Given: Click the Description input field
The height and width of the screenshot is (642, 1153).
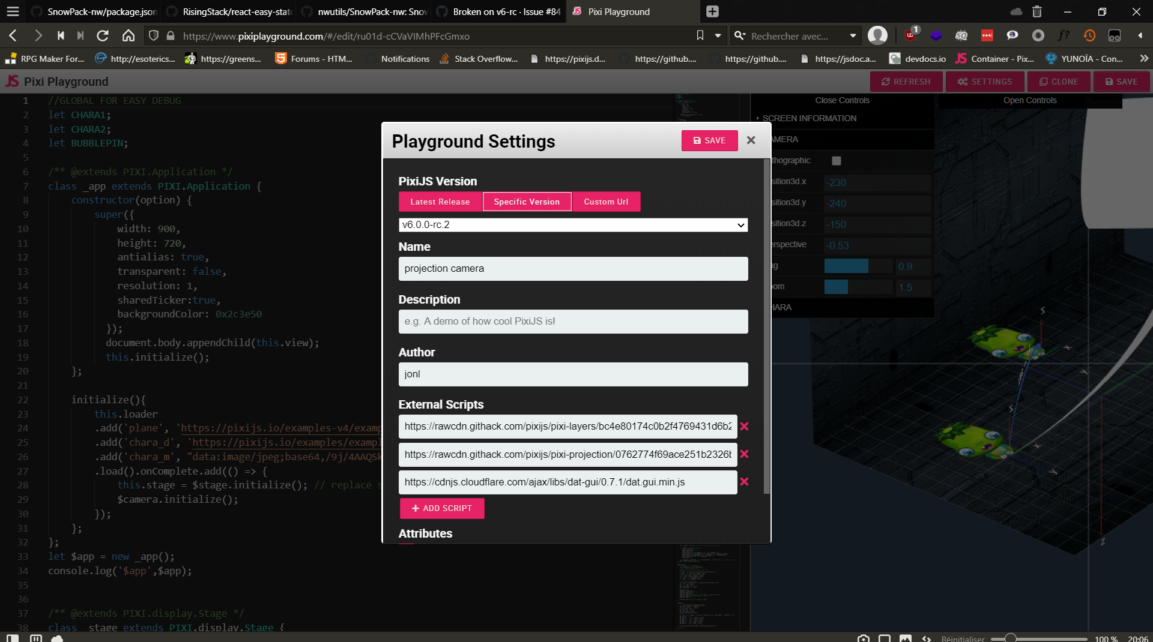Looking at the screenshot, I should (572, 322).
